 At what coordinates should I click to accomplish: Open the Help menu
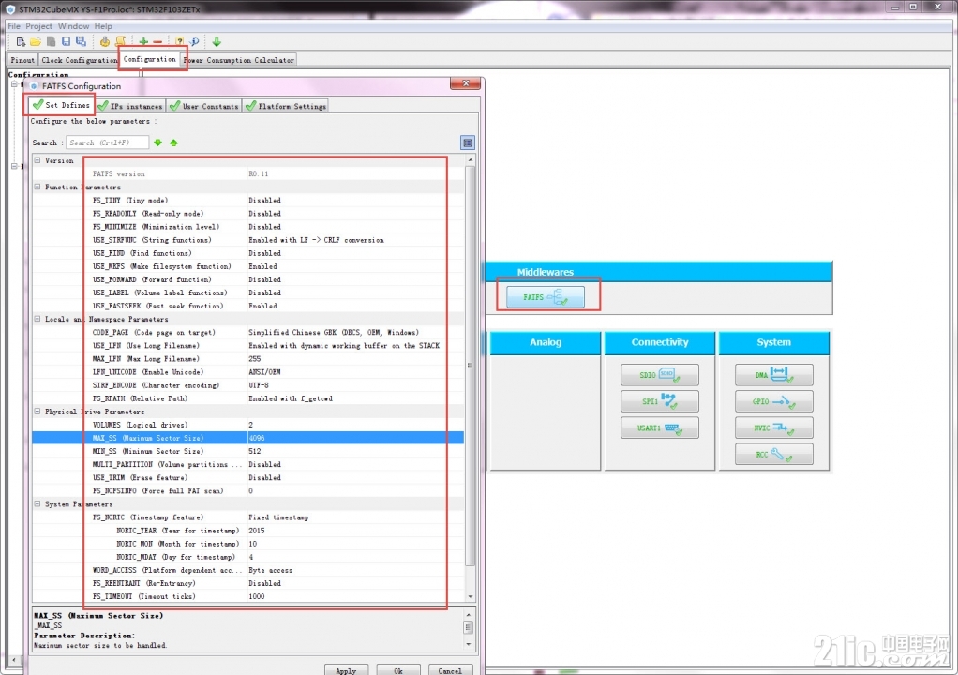[103, 26]
